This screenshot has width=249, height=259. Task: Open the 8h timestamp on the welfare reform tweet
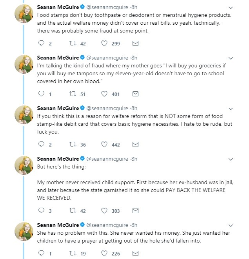coord(134,108)
